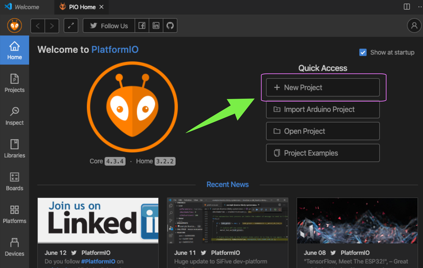
Task: Open the Inspect sidebar icon
Action: [x=14, y=116]
